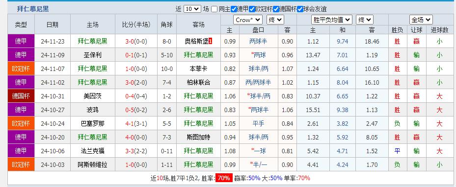Open 阿斯顿维拉 team link
Screen dimensions: 456x187
pos(92,164)
